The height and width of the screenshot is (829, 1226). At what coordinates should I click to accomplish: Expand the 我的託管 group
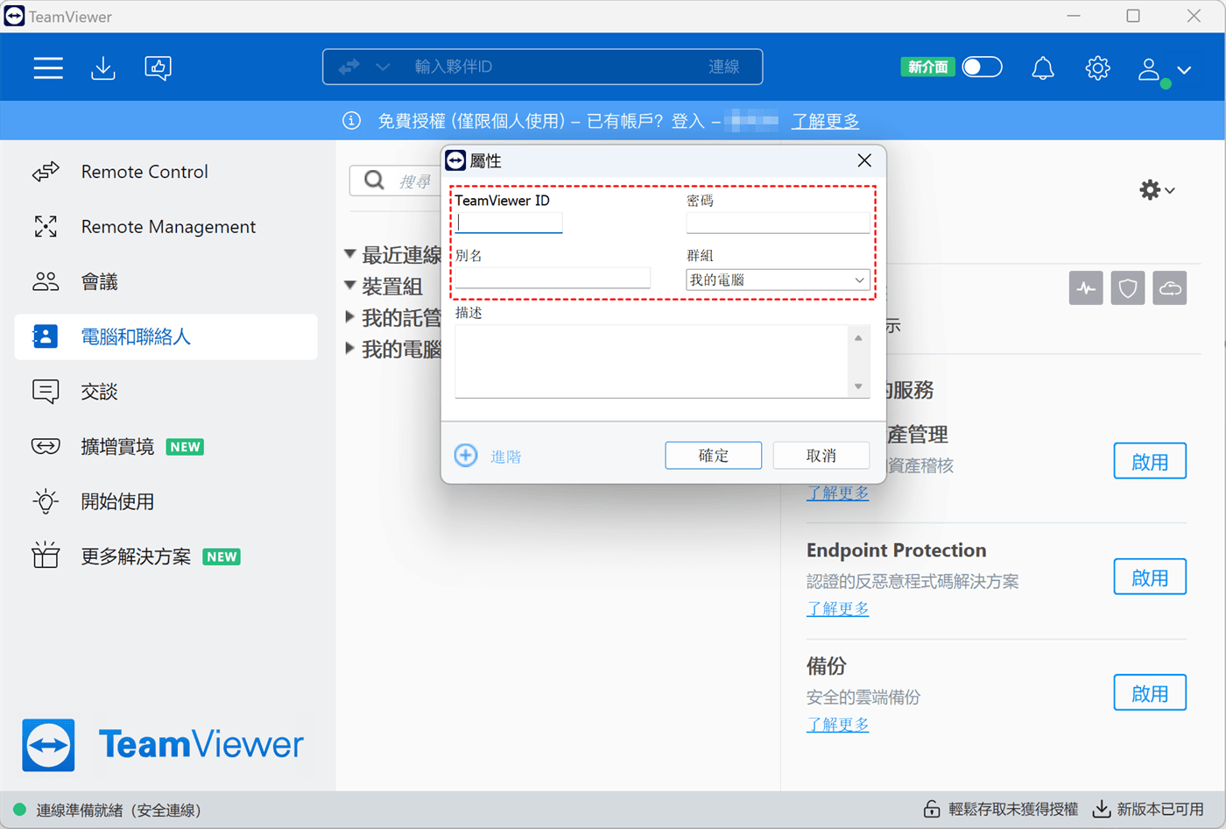[350, 317]
